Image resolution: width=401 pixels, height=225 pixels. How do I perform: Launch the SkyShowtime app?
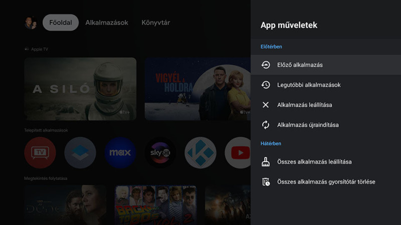coord(160,152)
